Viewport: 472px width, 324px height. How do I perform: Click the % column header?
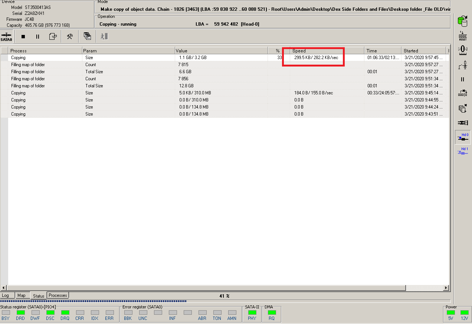(x=279, y=51)
